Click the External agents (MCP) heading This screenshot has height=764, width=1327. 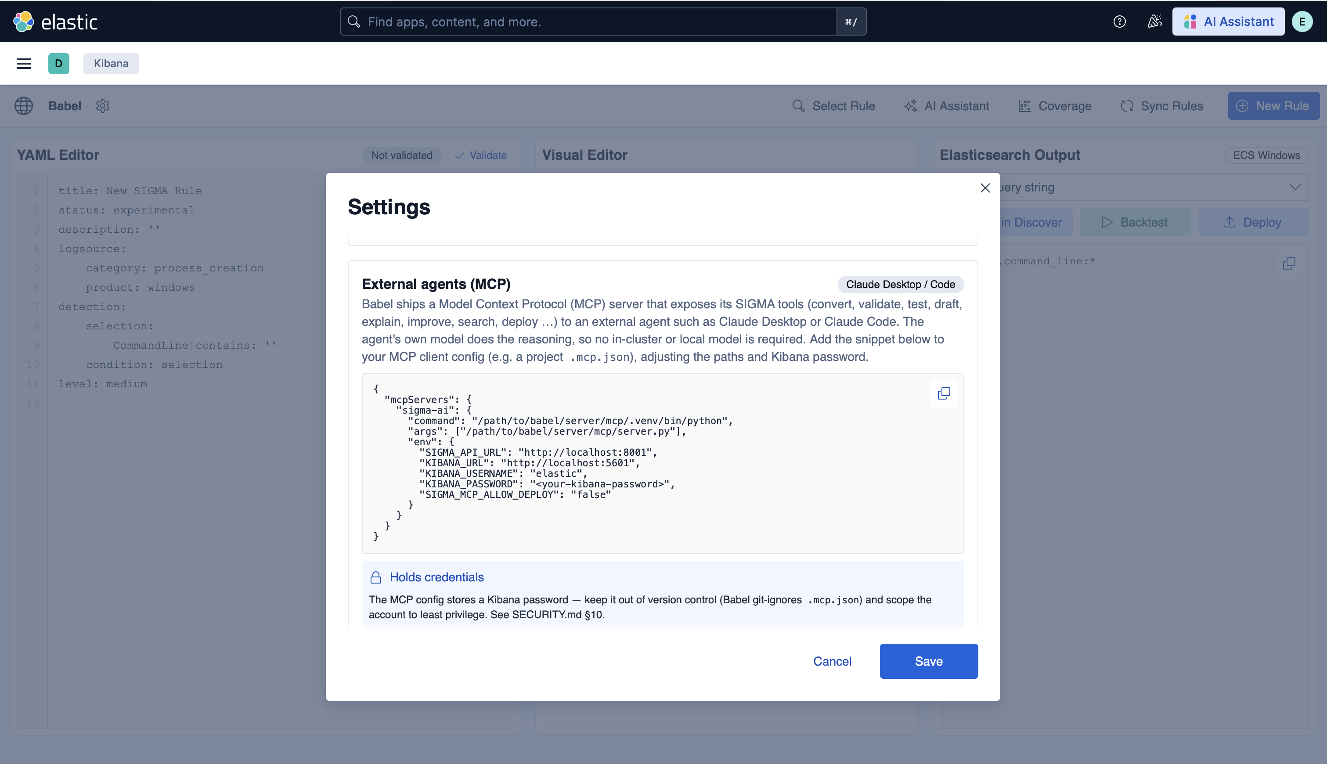[x=436, y=285]
